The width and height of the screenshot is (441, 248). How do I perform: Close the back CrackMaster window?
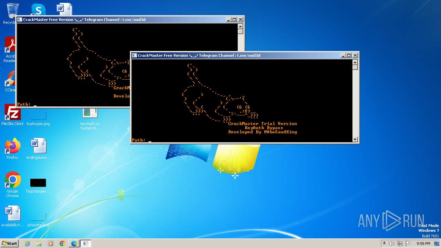tap(240, 20)
